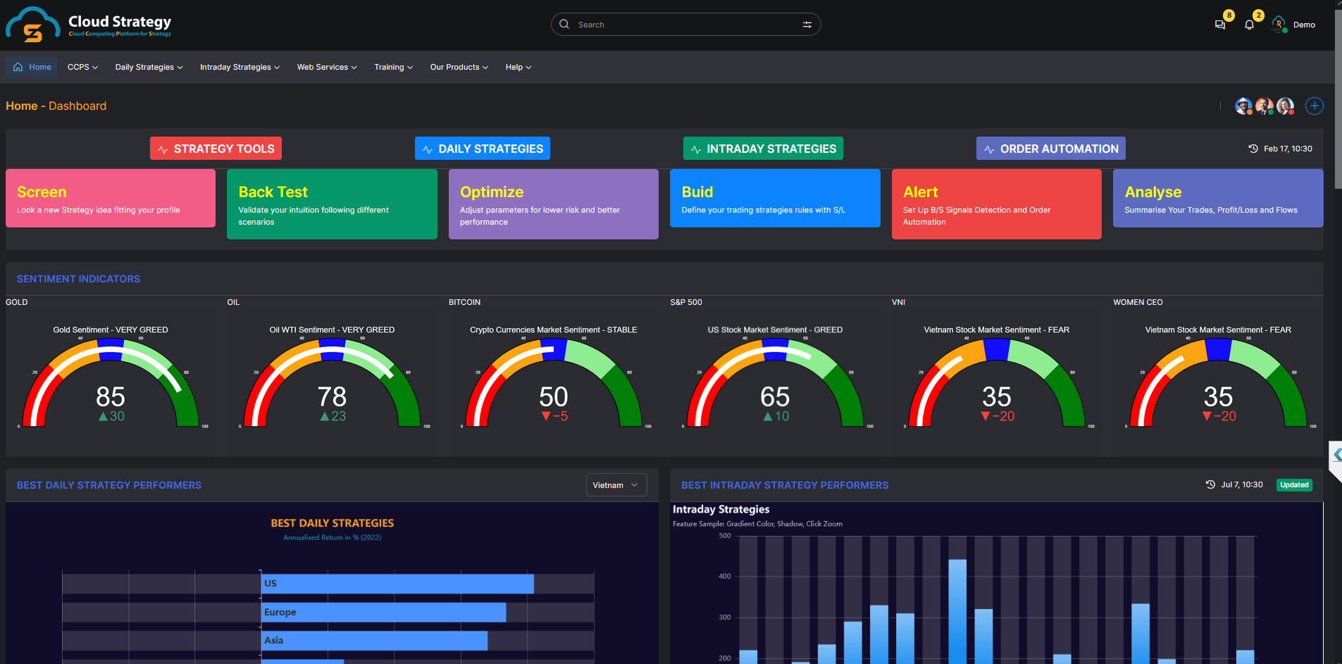The image size is (1342, 664).
Task: Click the Cloud Strategy logo icon
Action: (32, 25)
